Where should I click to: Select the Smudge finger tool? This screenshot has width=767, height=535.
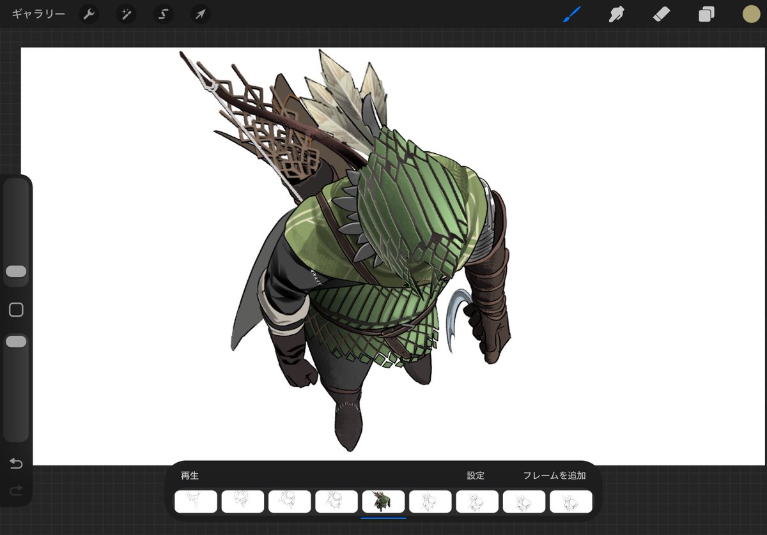click(616, 14)
